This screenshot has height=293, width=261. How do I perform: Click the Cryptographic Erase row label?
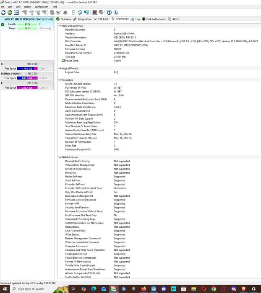(x=76, y=254)
